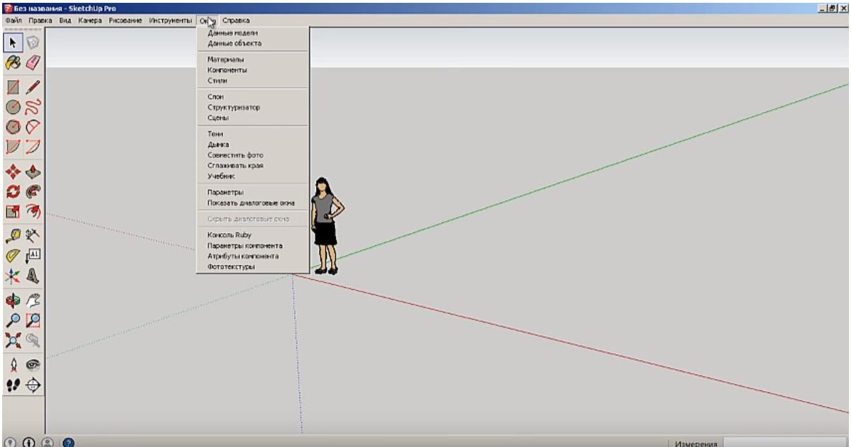Image resolution: width=851 pixels, height=447 pixels.
Task: Toggle Тени panel from the menu
Action: click(x=215, y=134)
